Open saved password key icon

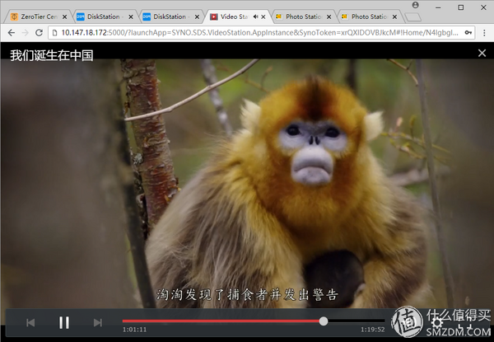468,32
